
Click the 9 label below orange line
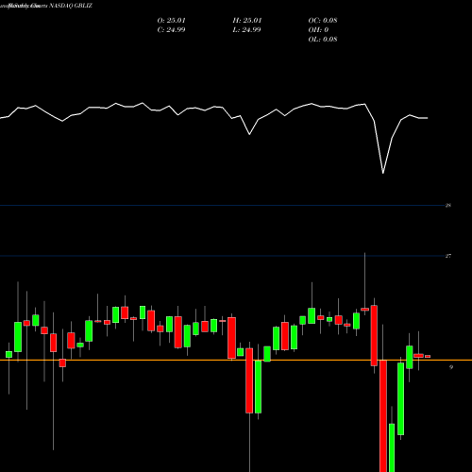pos(451,367)
